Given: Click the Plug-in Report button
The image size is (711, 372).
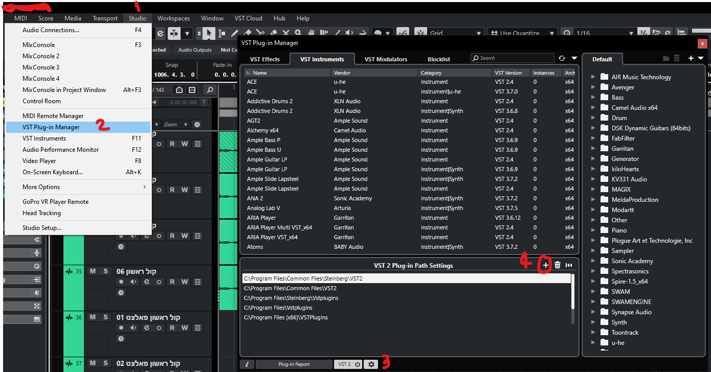Looking at the screenshot, I should pos(294,364).
